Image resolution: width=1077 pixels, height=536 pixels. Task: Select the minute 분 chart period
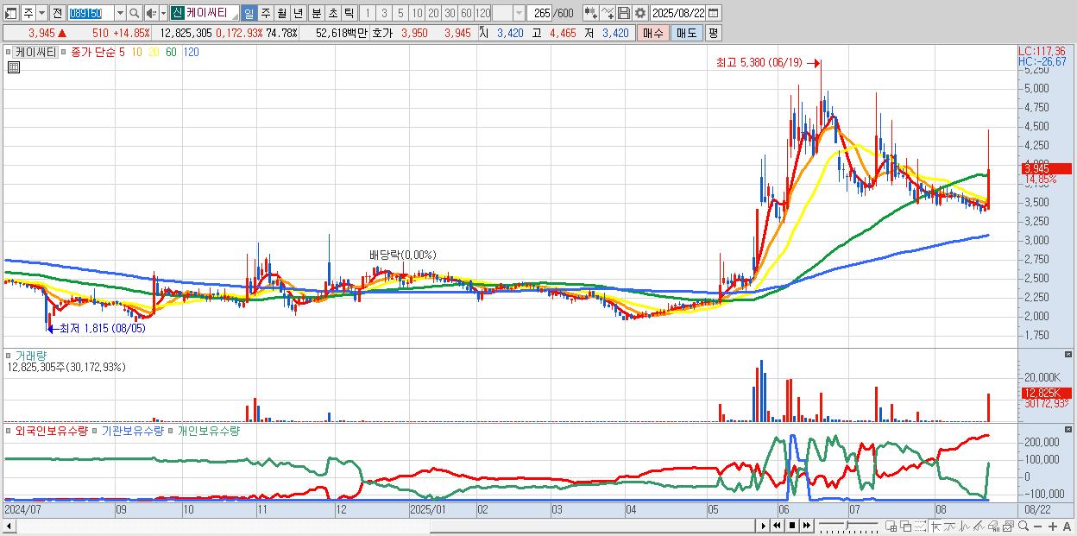pyautogui.click(x=316, y=13)
